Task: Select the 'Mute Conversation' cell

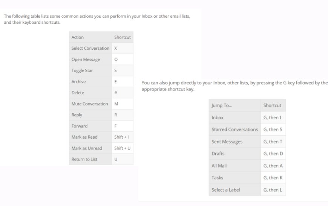Action: coord(90,104)
